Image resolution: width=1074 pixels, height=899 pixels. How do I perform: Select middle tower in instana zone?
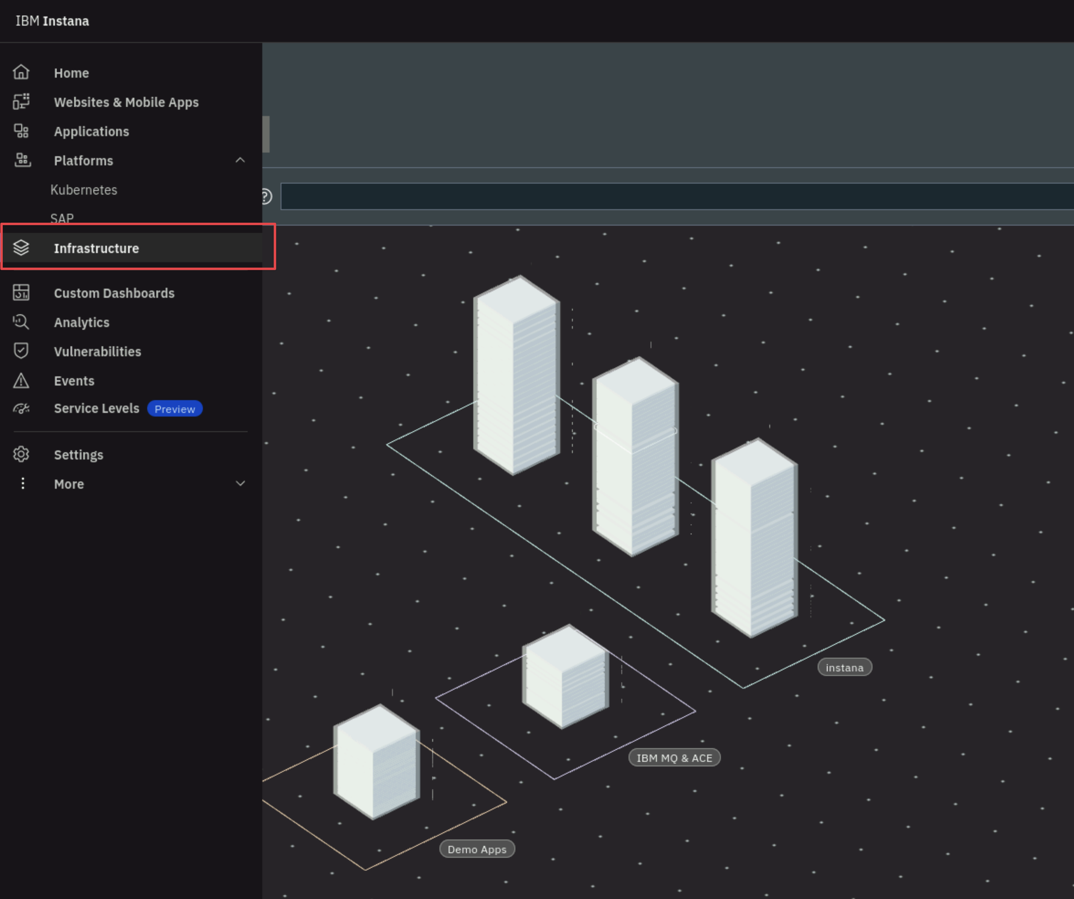coord(635,456)
